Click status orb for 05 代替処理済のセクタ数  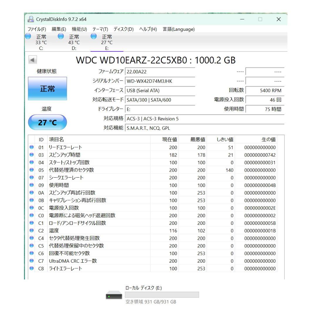pos(31,170)
